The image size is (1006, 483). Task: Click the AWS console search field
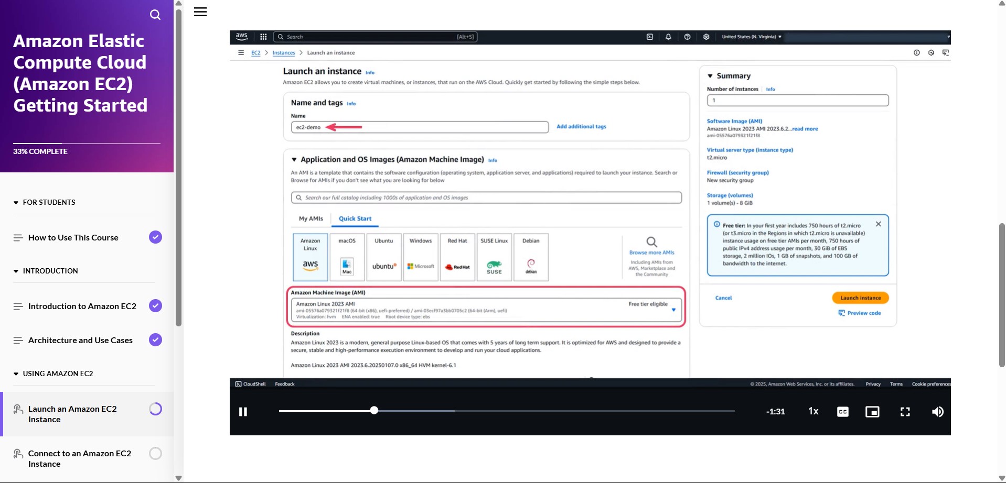coord(375,37)
